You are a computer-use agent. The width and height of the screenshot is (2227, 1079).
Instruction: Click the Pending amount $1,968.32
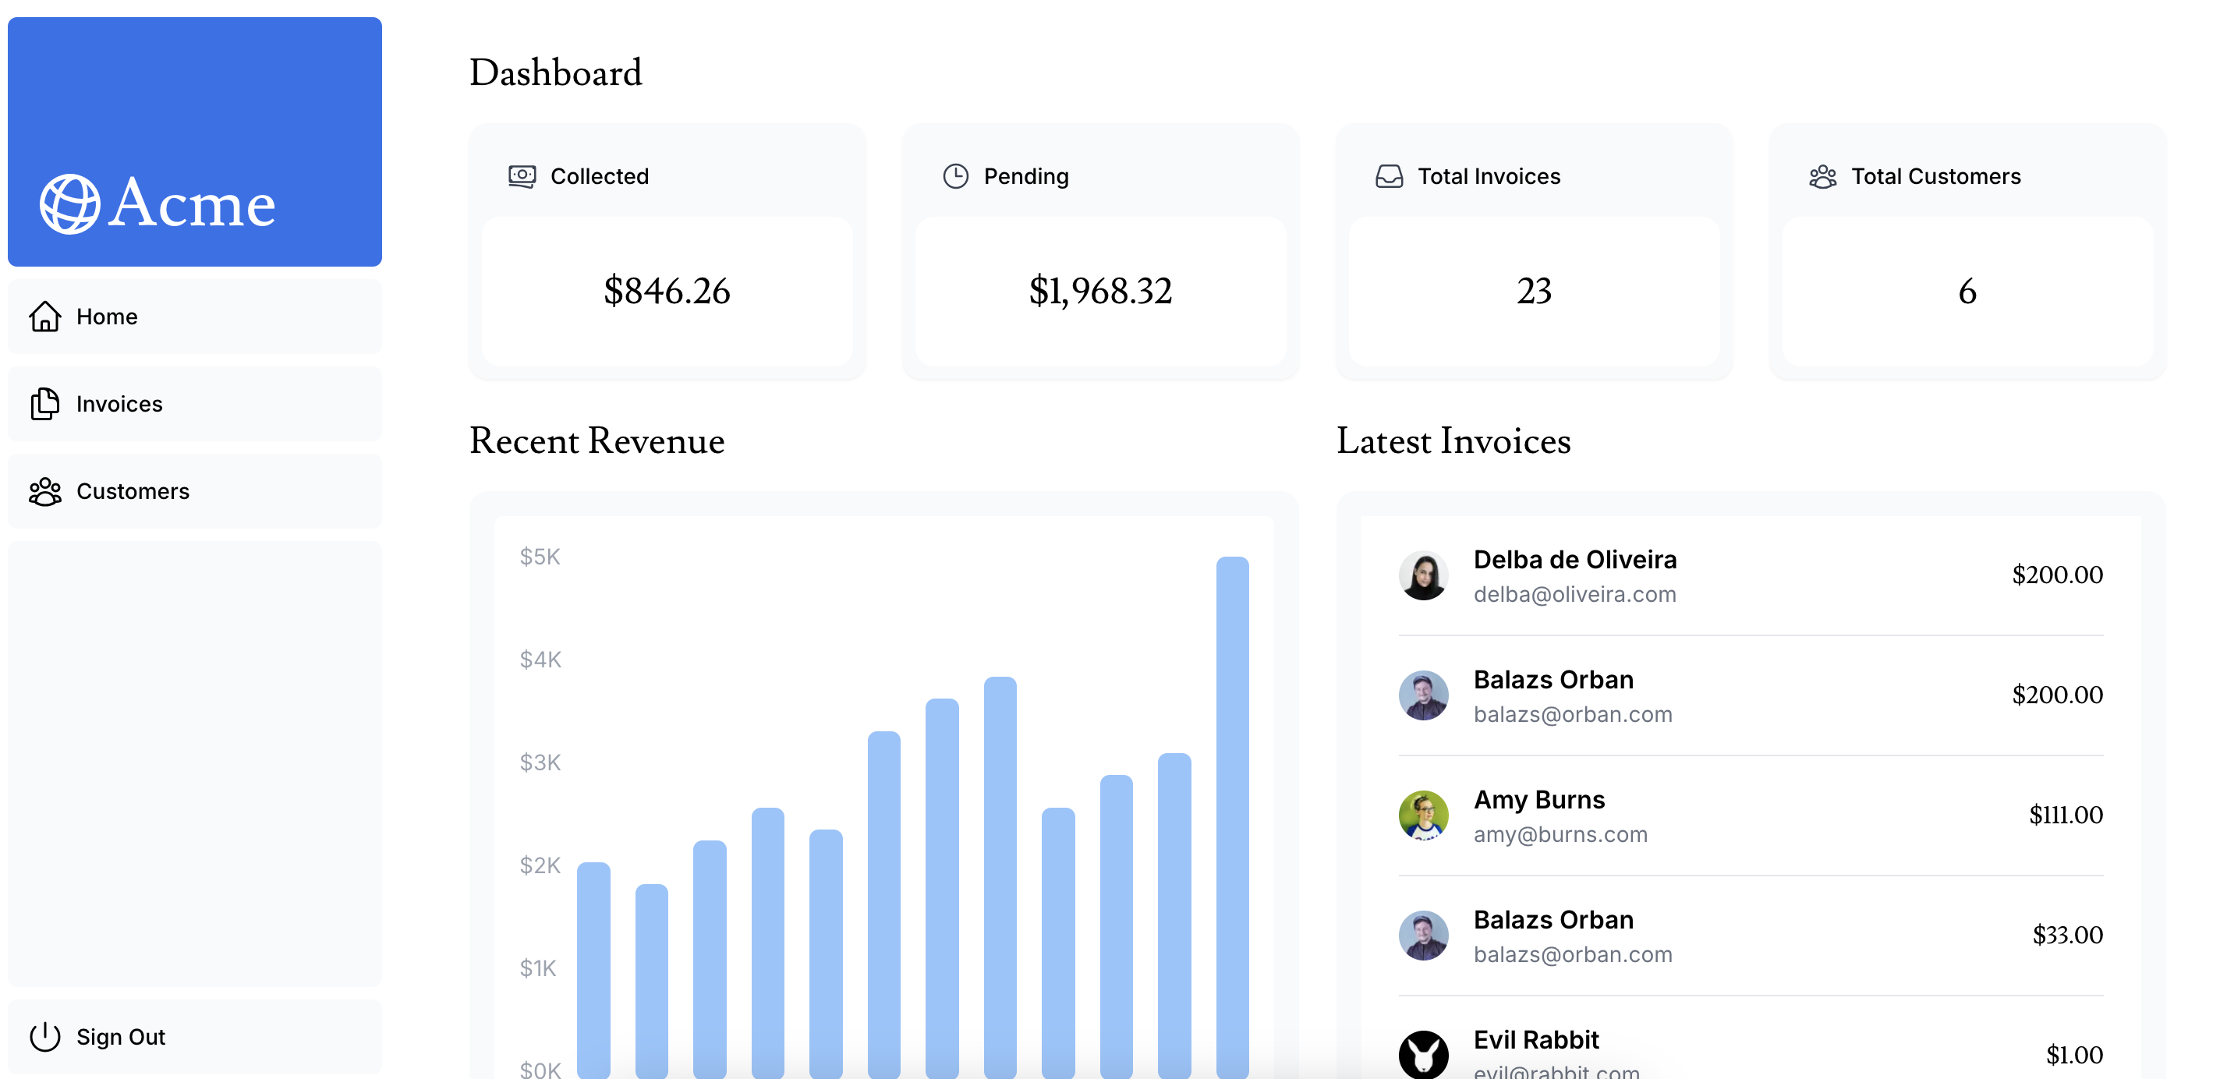pyautogui.click(x=1100, y=292)
